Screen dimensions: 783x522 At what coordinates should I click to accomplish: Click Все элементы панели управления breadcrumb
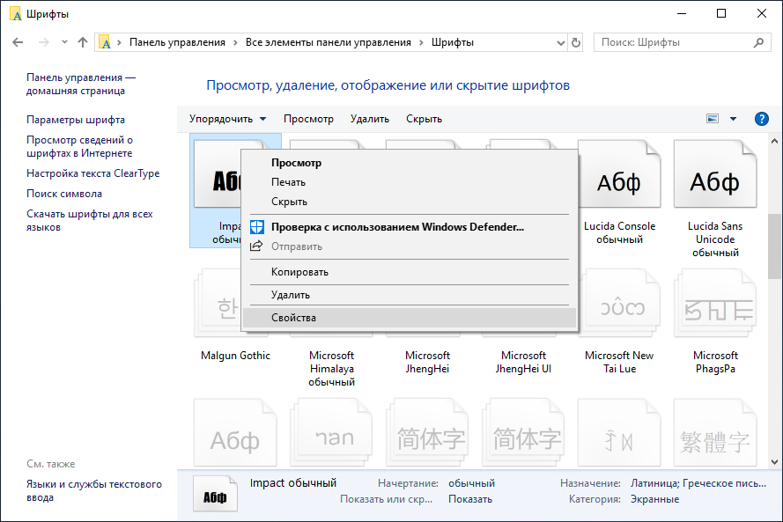coord(328,42)
